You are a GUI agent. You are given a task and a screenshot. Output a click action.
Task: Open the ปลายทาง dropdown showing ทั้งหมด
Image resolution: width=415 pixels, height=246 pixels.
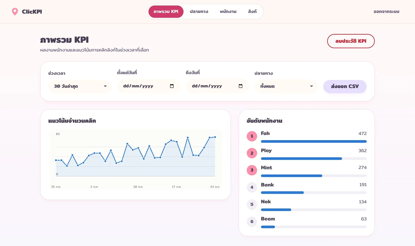coord(286,86)
